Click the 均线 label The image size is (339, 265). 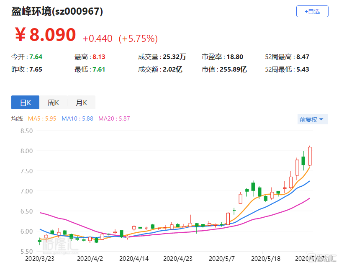17,118
